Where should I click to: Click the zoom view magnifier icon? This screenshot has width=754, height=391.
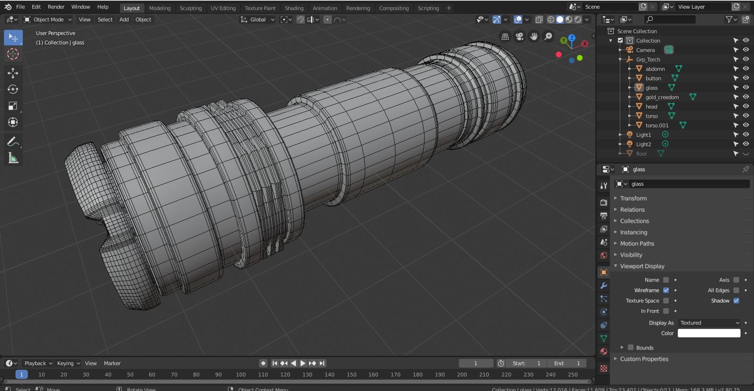[x=548, y=36]
